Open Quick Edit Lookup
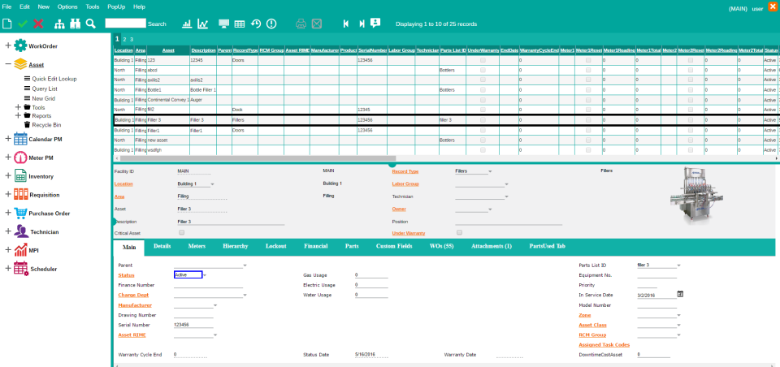 [54, 79]
